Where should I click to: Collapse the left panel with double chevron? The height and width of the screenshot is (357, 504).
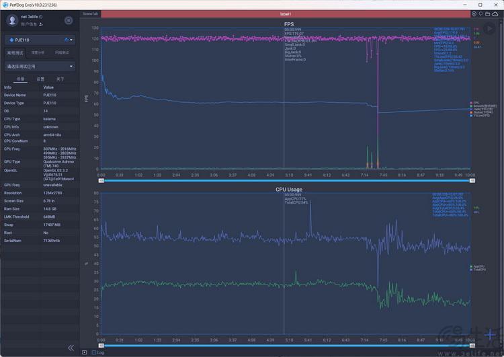coord(71,348)
